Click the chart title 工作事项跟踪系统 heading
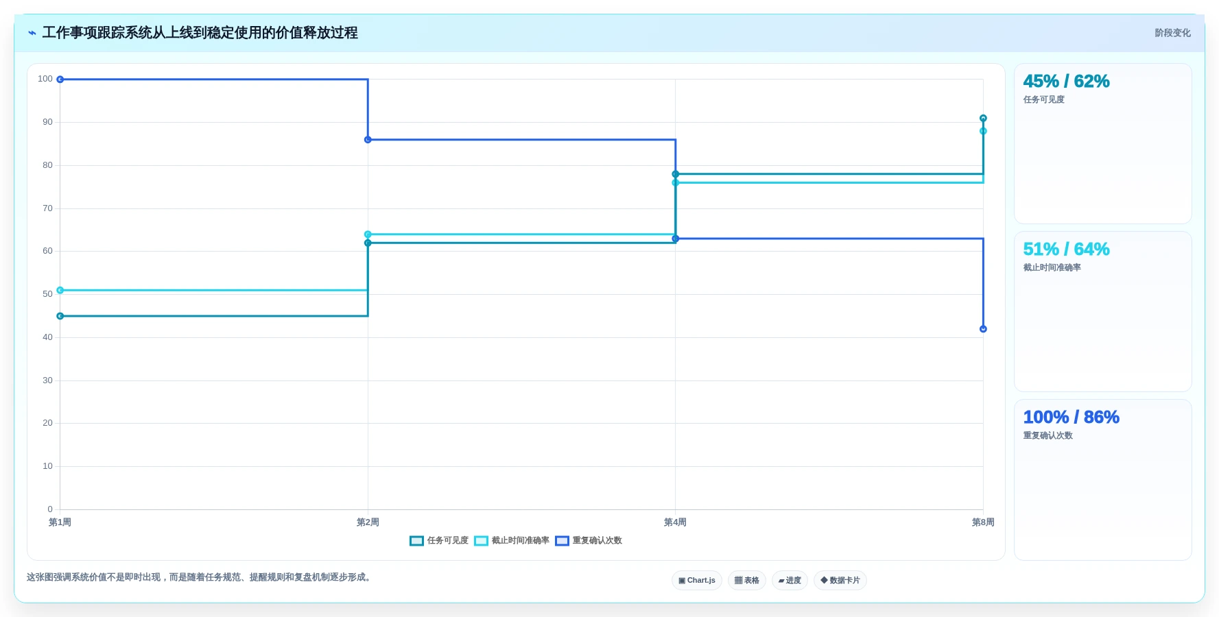Viewport: 1219px width, 617px height. 200,33
